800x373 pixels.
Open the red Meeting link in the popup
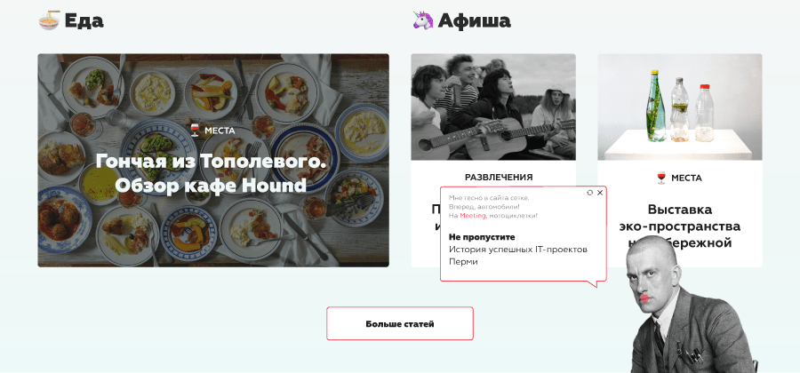[473, 216]
